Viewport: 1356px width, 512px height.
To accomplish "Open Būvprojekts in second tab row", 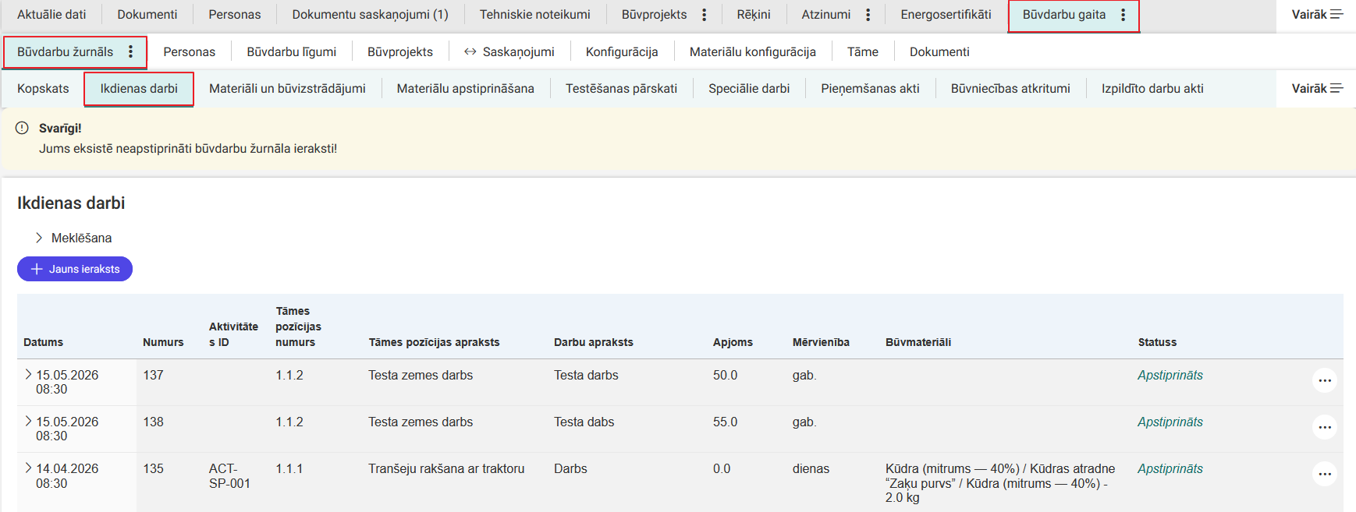I will [400, 51].
